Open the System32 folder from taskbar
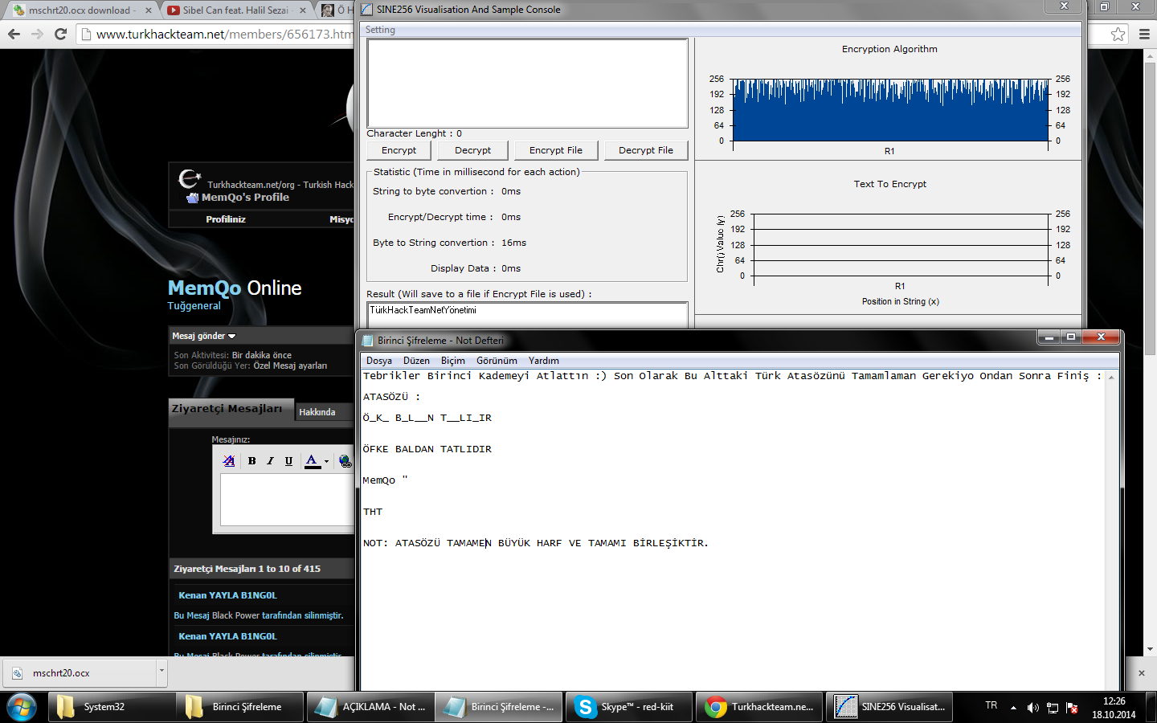Viewport: 1157px width, 723px height. [112, 707]
